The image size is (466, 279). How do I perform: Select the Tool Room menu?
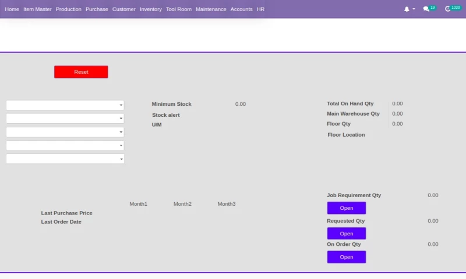178,9
